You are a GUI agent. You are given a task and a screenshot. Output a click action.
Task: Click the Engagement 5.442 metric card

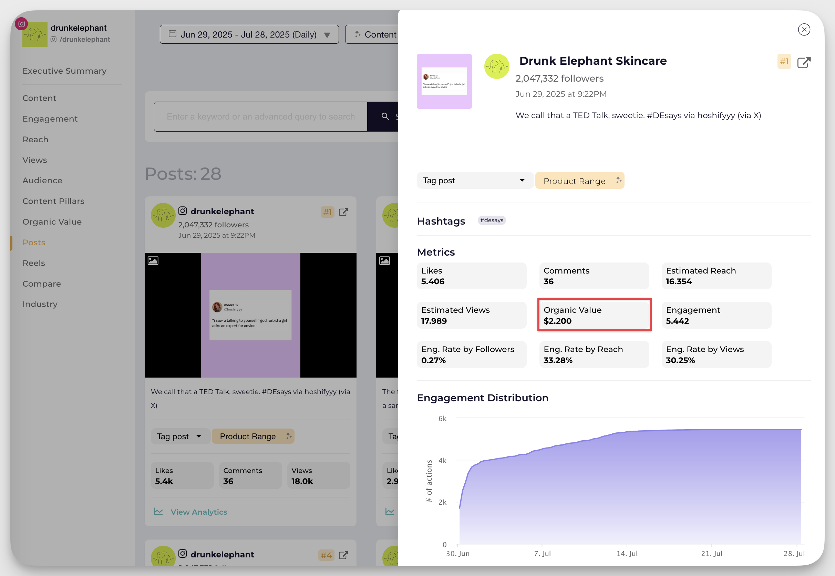pos(716,315)
